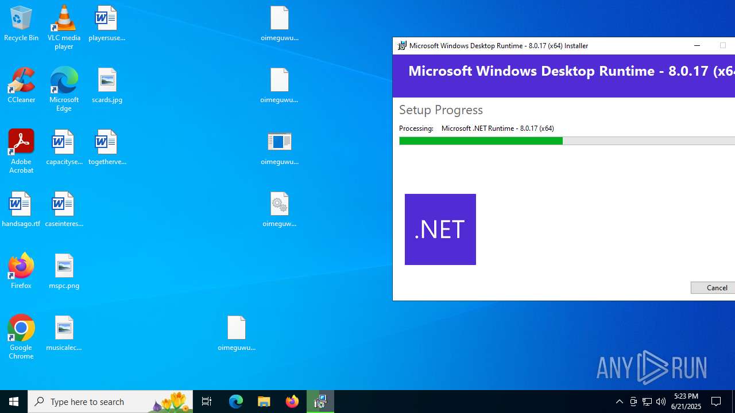The height and width of the screenshot is (413, 735).
Task: Open File Explorer from the taskbar
Action: pyautogui.click(x=264, y=402)
